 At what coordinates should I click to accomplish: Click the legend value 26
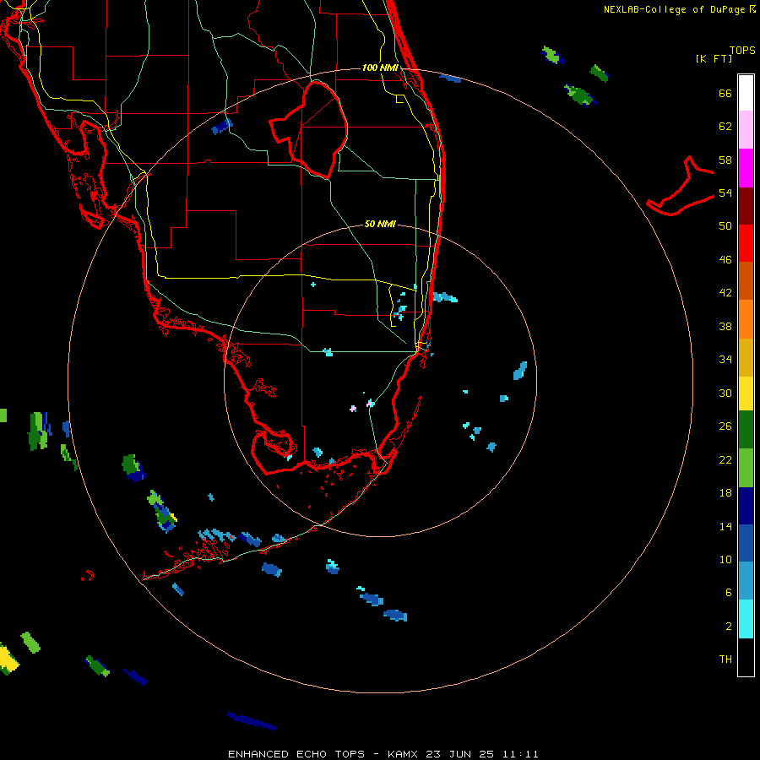[x=725, y=426]
